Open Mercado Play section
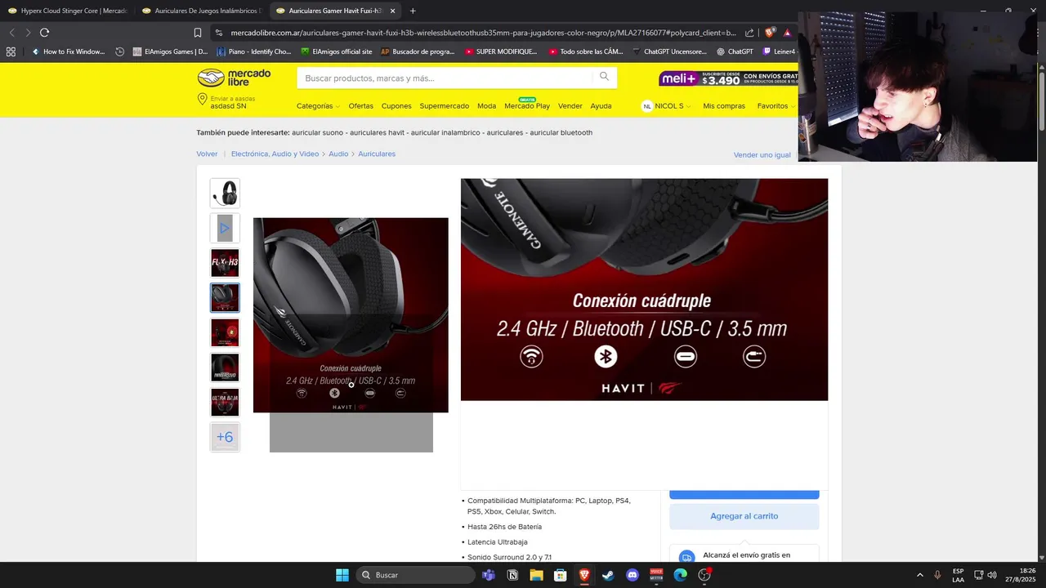The width and height of the screenshot is (1046, 588). tap(527, 106)
